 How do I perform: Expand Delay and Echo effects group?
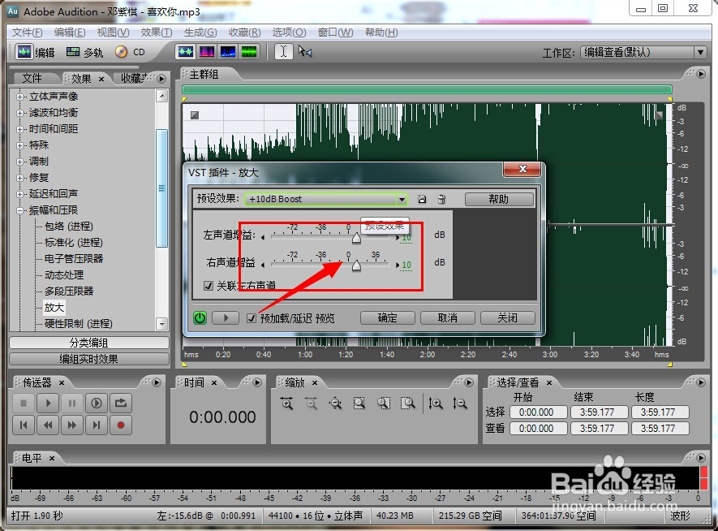pyautogui.click(x=19, y=194)
